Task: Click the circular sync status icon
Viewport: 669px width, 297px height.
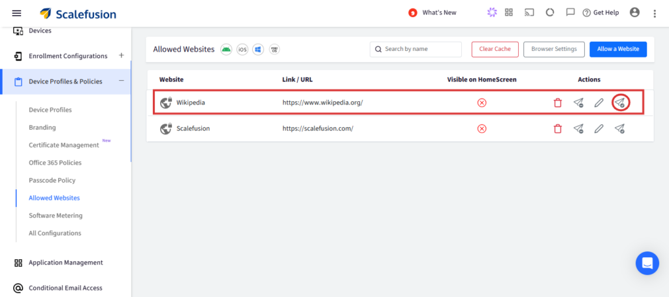Action: point(550,12)
